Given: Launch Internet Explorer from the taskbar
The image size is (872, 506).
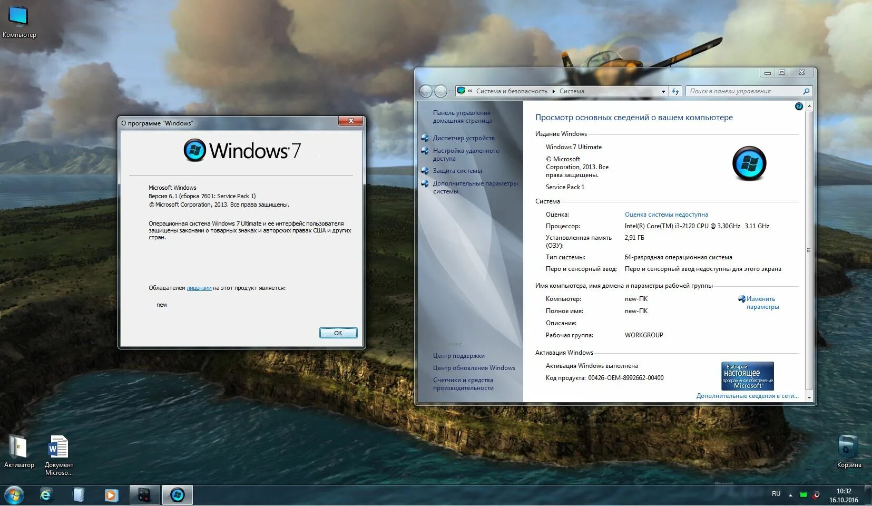Looking at the screenshot, I should [x=45, y=494].
